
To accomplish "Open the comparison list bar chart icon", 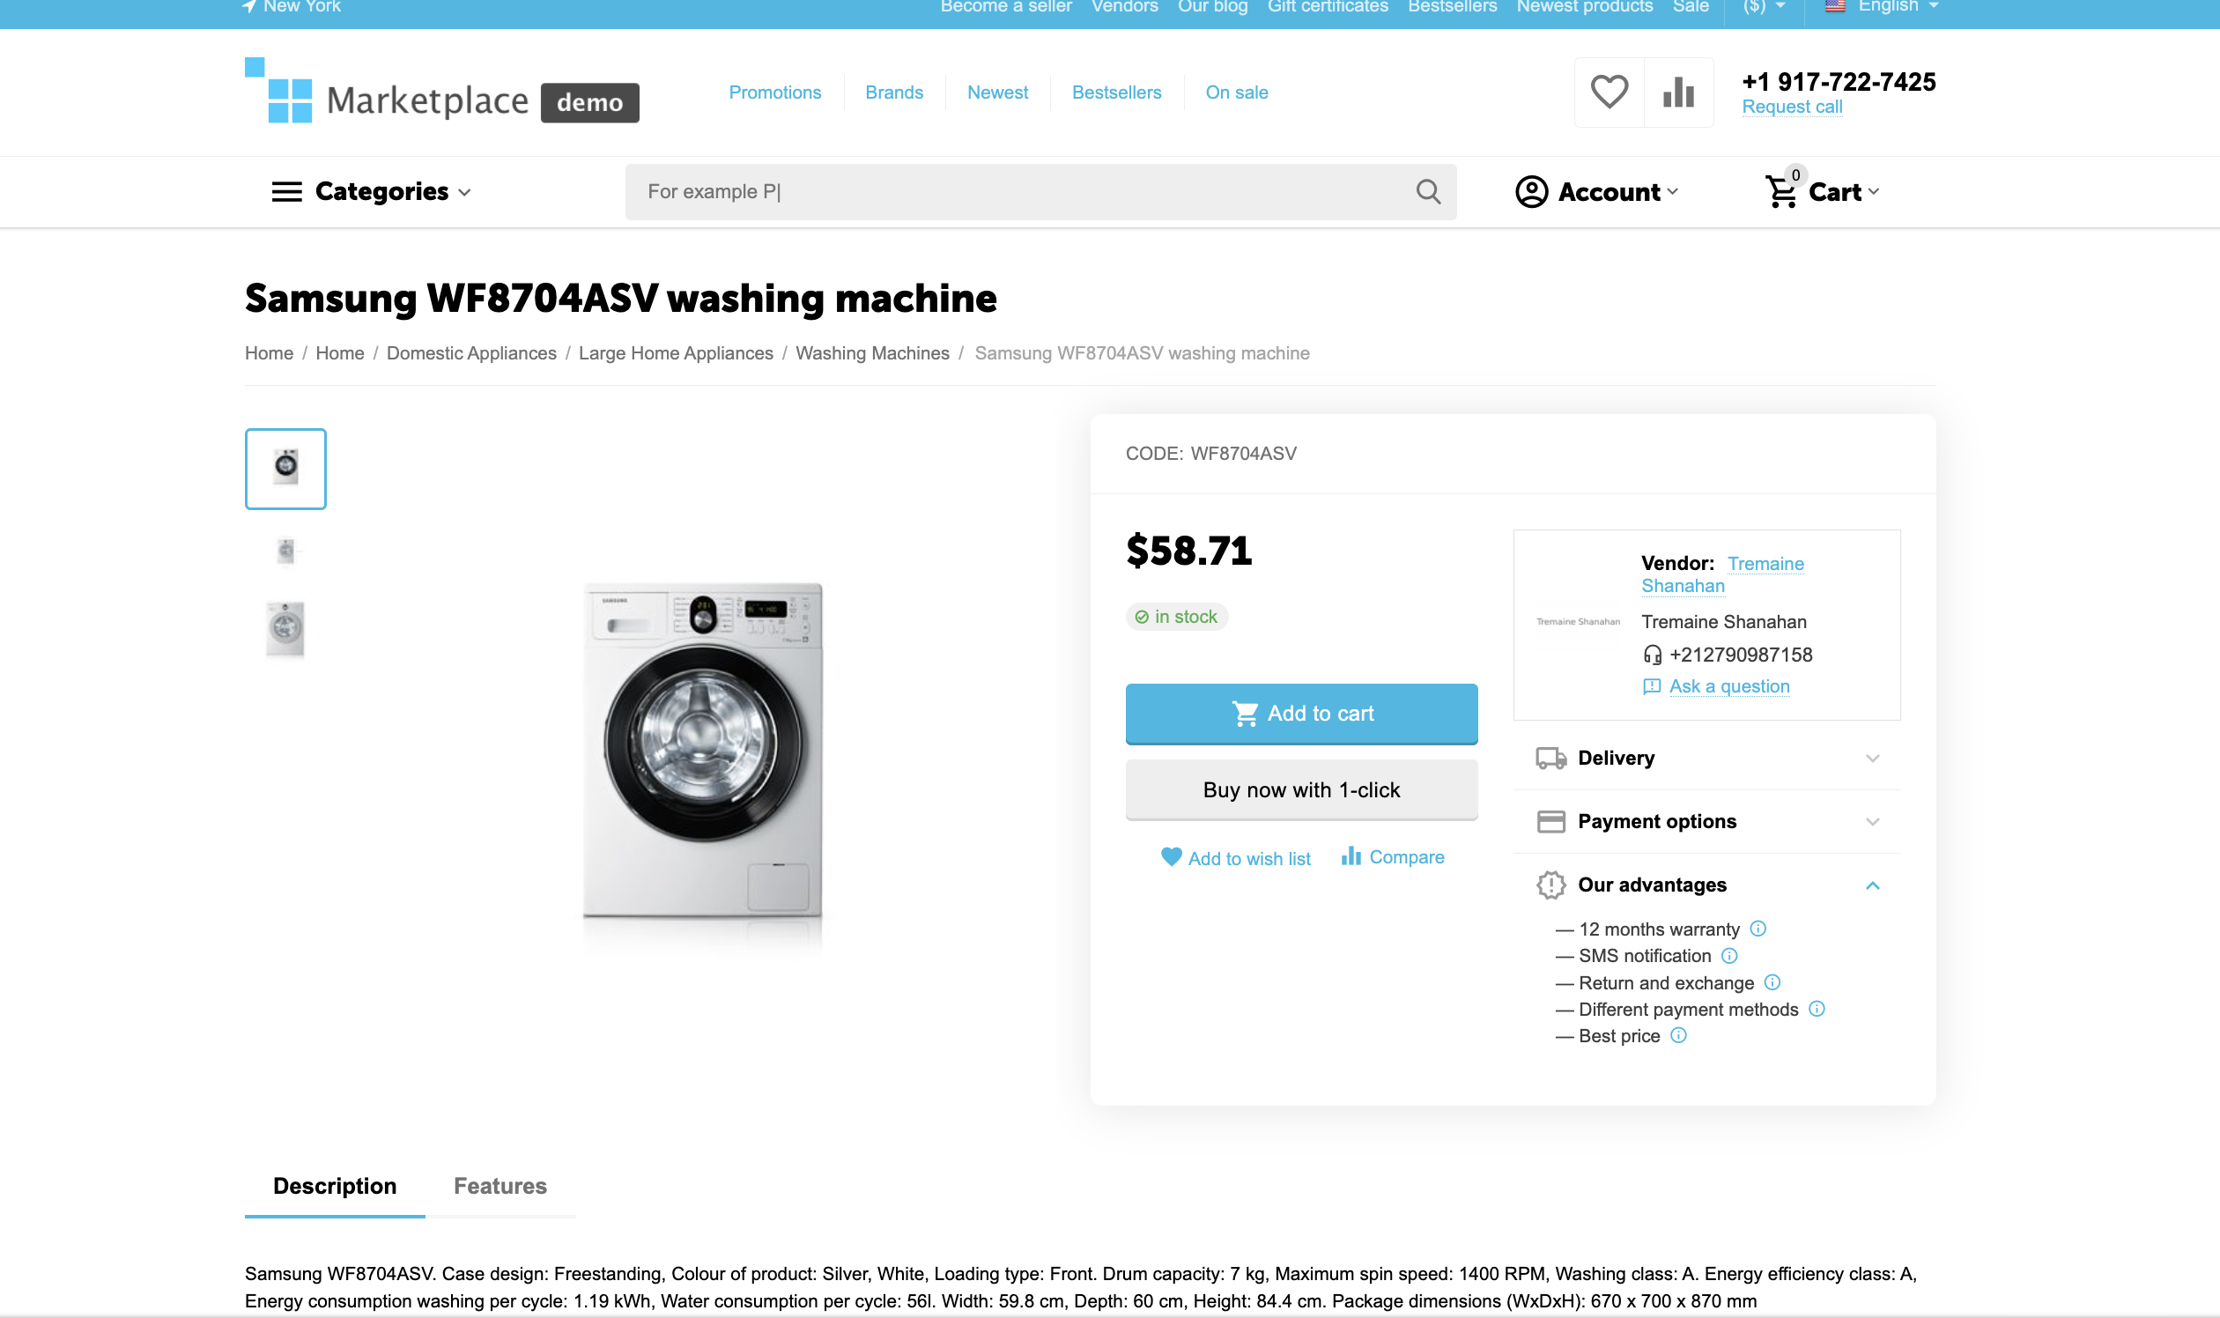I will pyautogui.click(x=1678, y=93).
